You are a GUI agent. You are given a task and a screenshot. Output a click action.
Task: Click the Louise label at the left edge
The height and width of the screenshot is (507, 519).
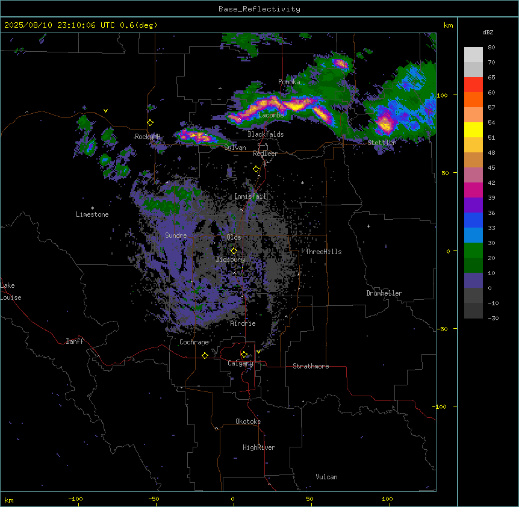tap(11, 297)
